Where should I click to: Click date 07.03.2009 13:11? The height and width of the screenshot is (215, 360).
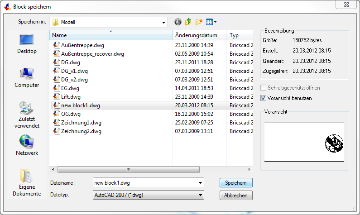point(194,131)
